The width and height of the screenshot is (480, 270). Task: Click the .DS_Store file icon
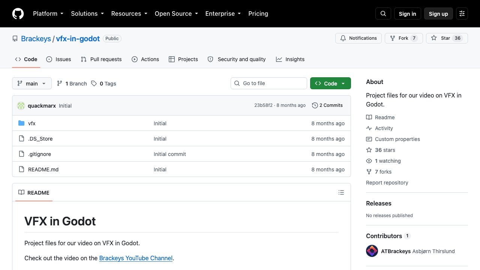(x=21, y=139)
